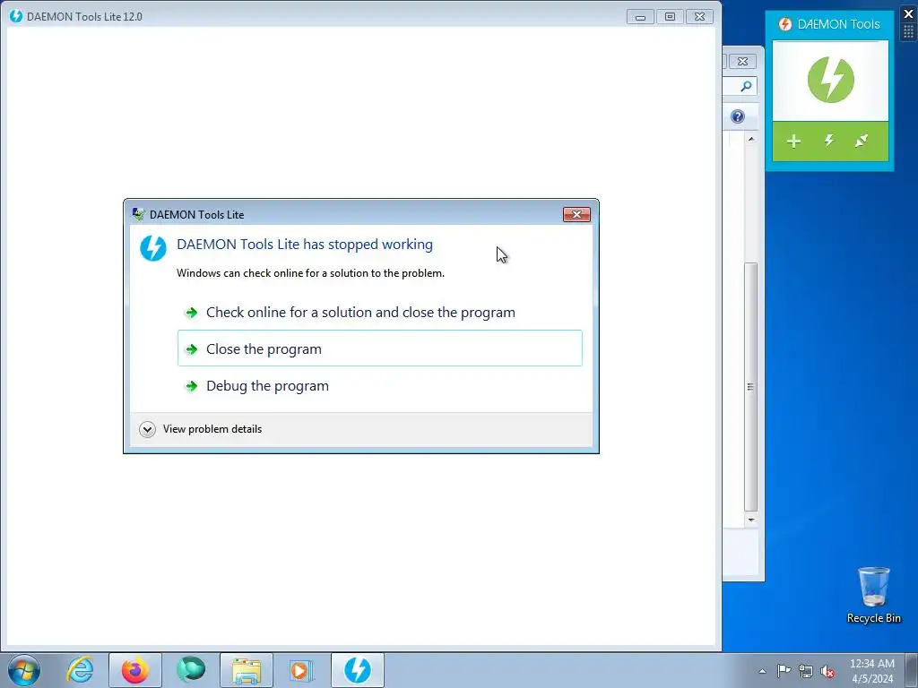Show hidden tray icons arrow
The width and height of the screenshot is (918, 688).
[x=762, y=671]
